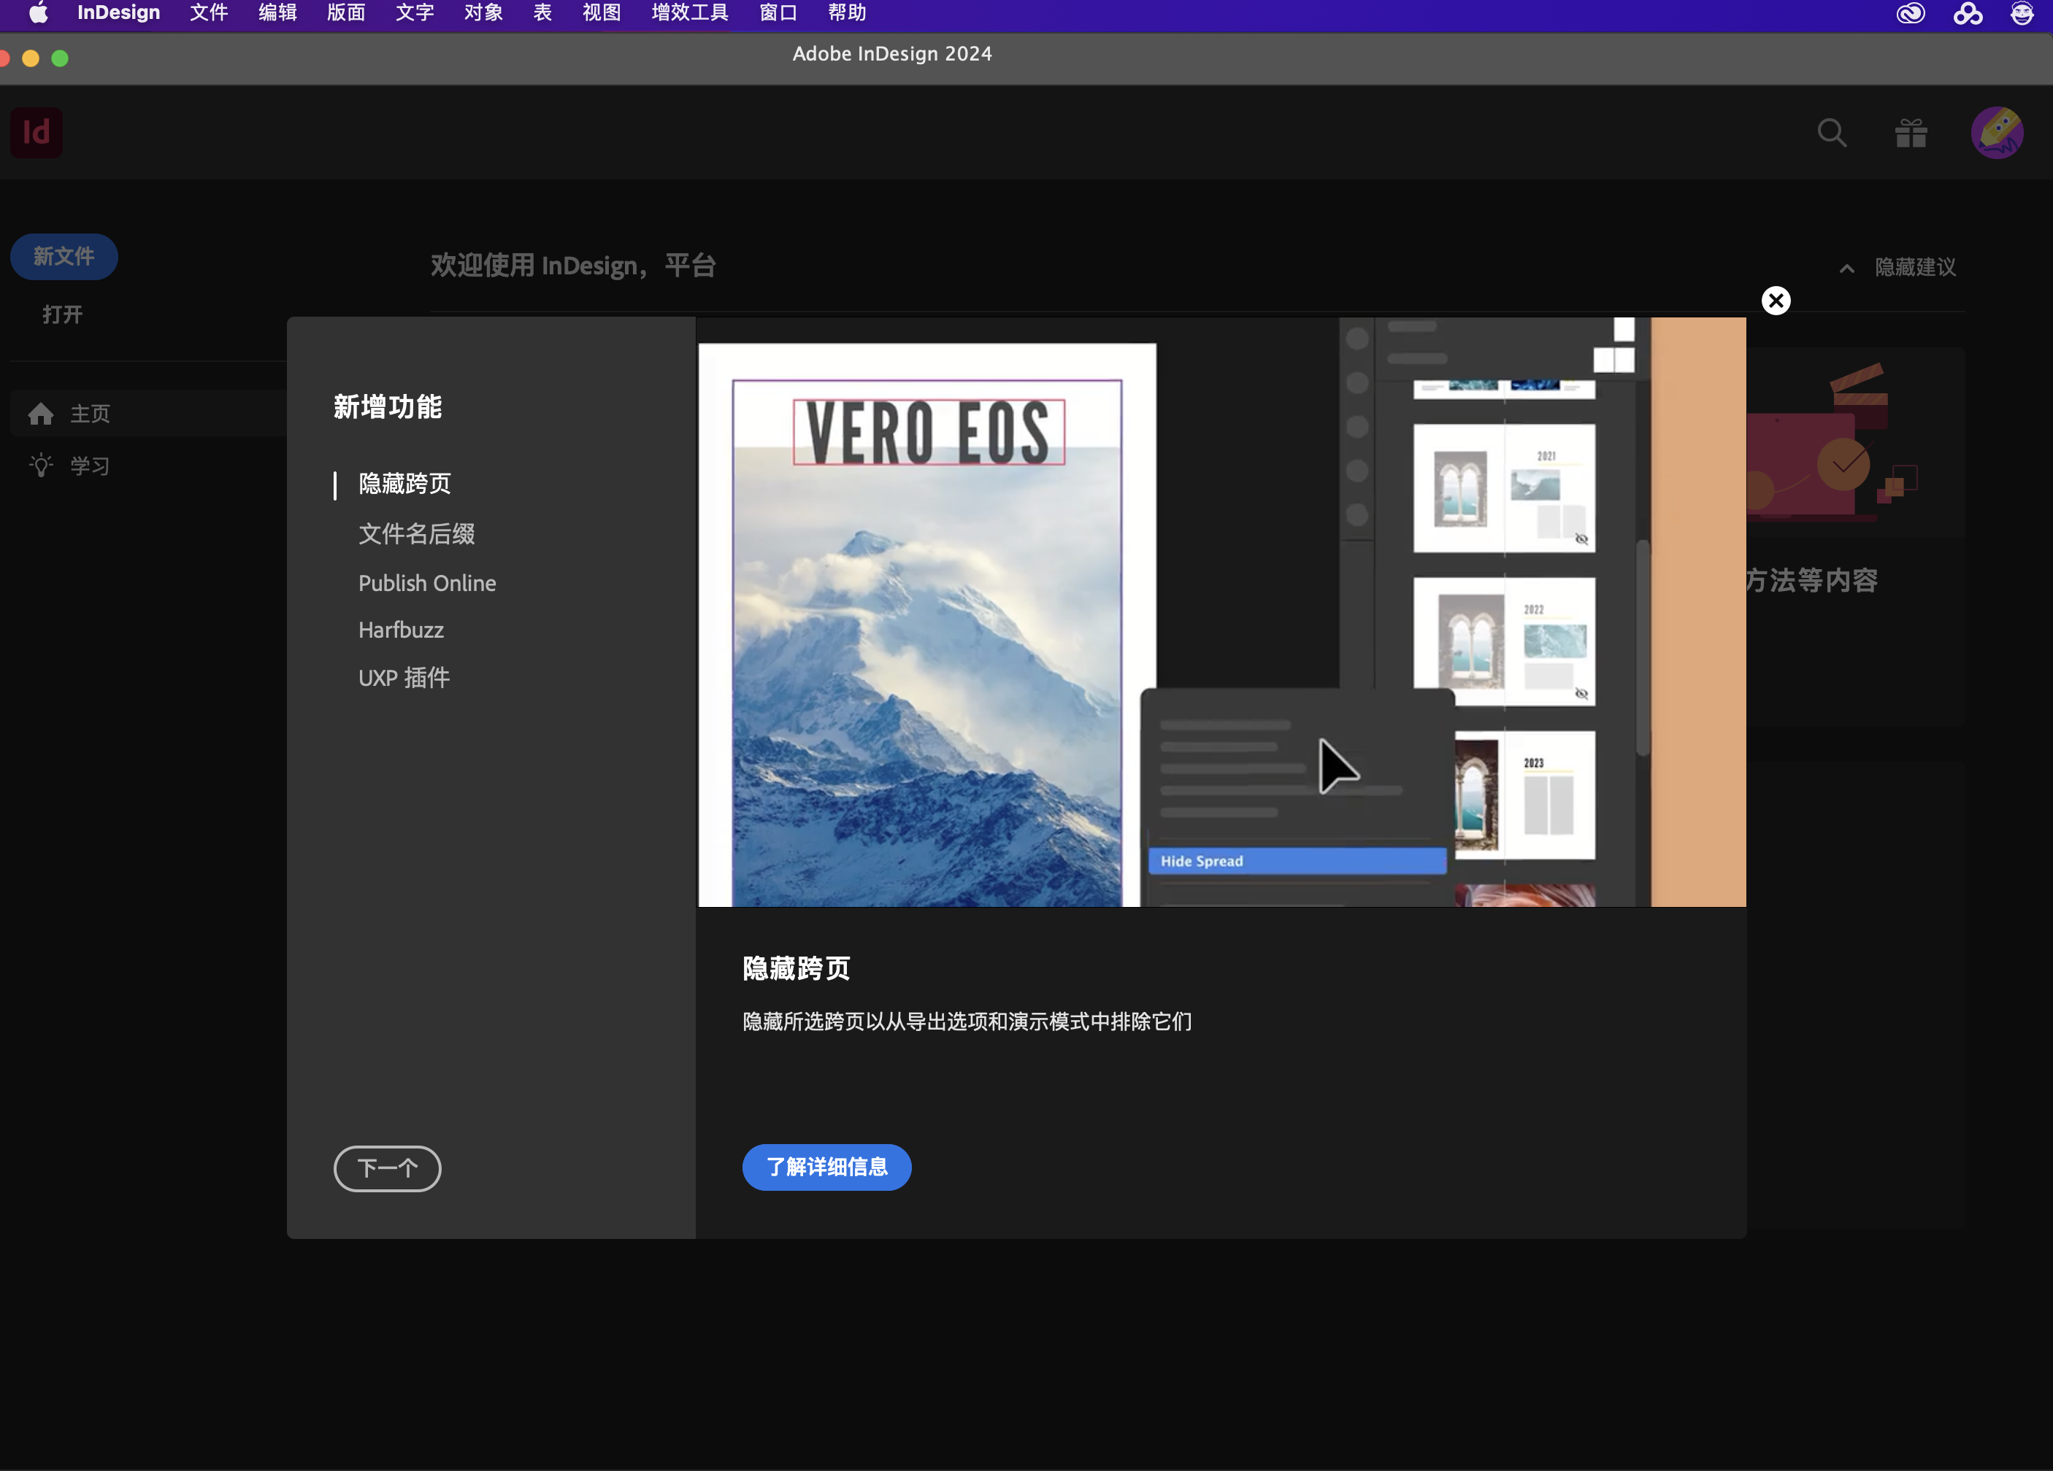Click the gift icon to view offers

point(1910,133)
